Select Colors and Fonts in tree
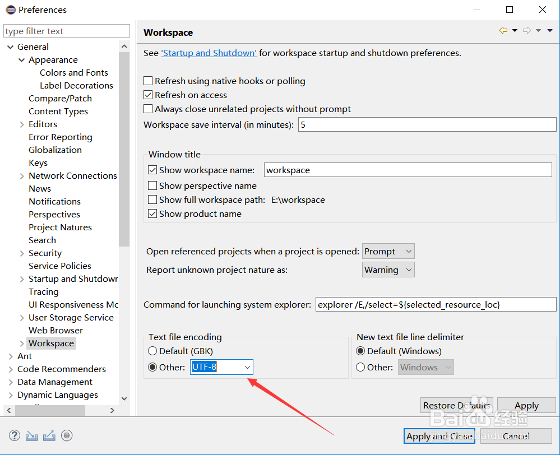This screenshot has height=455, width=560. [x=74, y=72]
